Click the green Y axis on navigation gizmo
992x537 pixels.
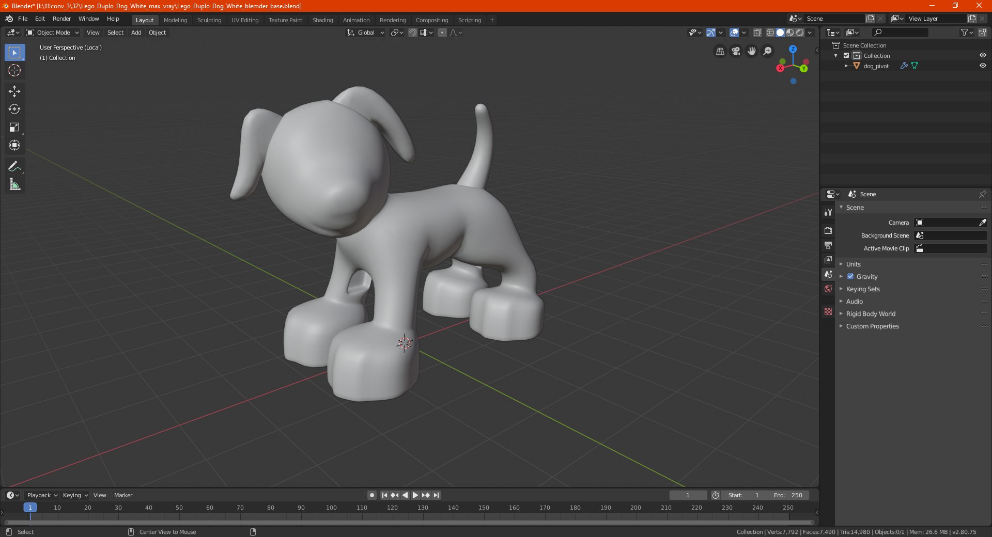coord(804,68)
